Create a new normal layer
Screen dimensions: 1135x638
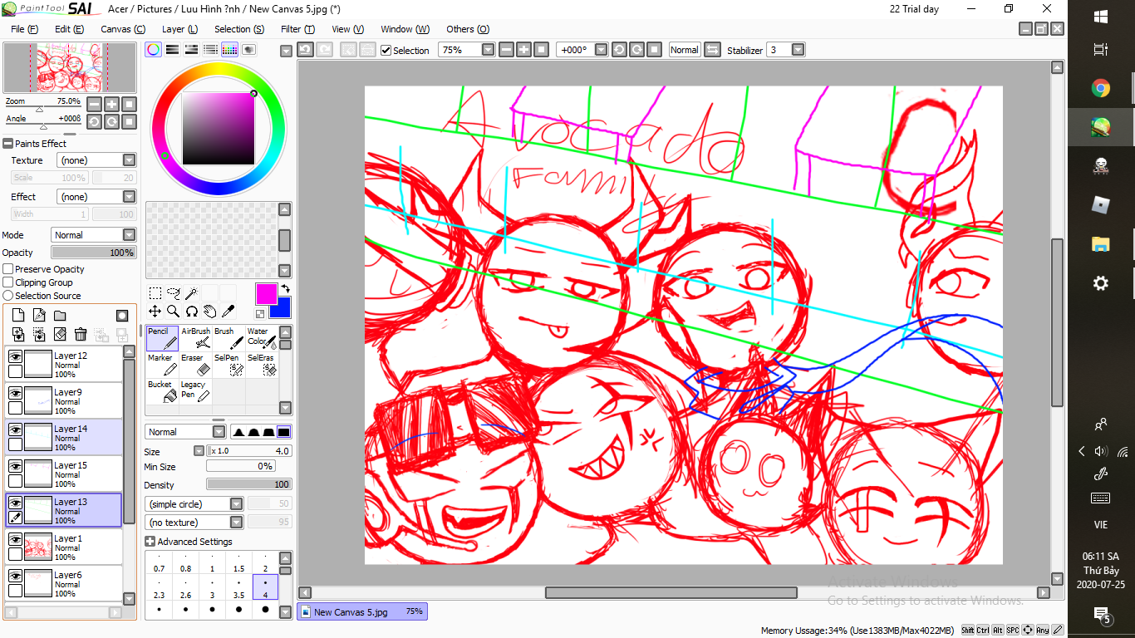click(x=18, y=316)
